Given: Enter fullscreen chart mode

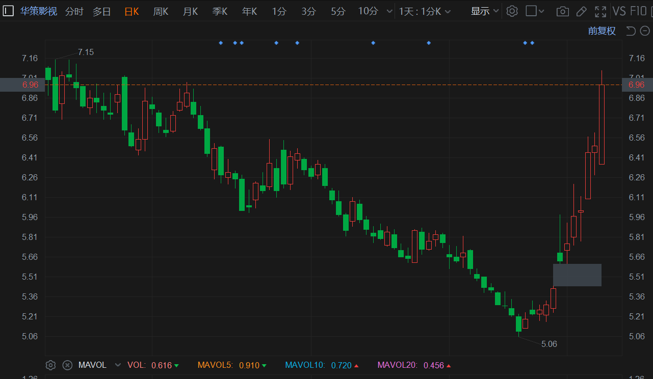Looking at the screenshot, I should (600, 11).
